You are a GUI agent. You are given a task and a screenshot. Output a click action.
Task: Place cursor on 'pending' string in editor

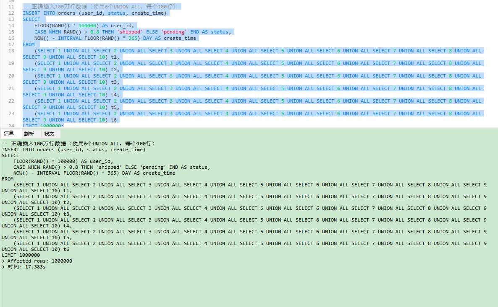coord(174,32)
